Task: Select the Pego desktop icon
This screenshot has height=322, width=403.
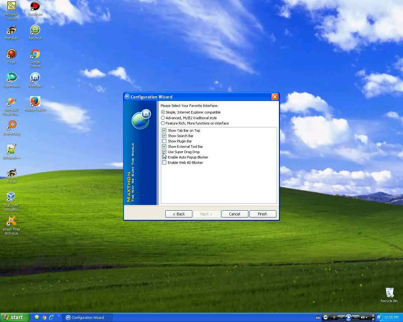Action: 11,56
